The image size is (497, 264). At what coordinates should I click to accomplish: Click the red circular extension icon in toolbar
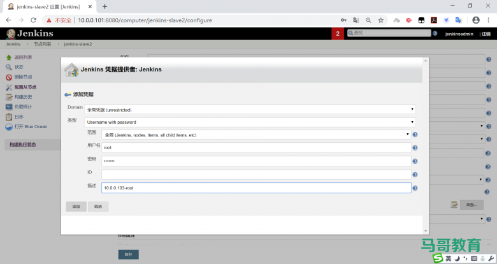click(409, 20)
